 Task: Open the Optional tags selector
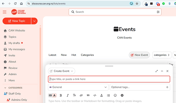point(140,87)
